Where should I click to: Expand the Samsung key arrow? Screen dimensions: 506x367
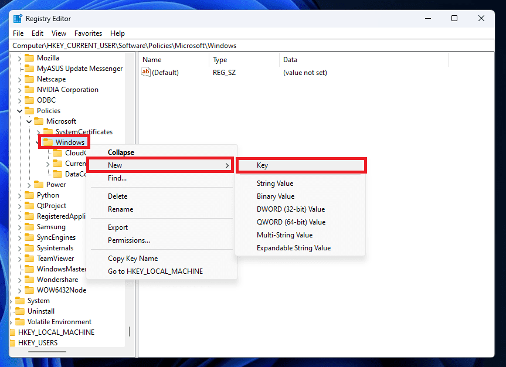coord(20,227)
